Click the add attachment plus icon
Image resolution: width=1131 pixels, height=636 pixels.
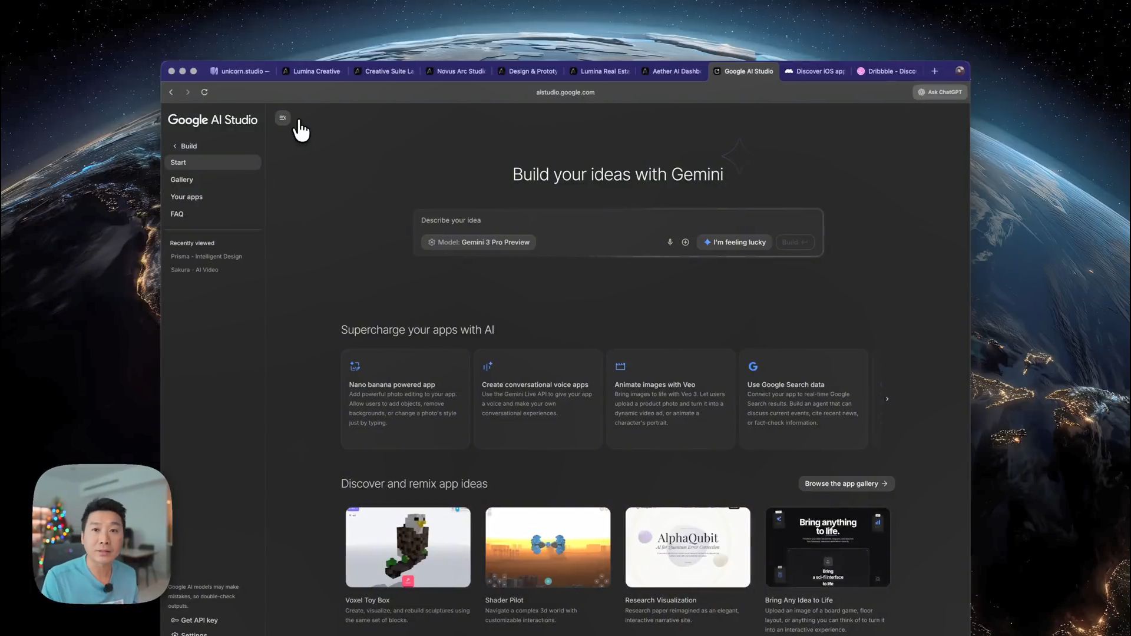[x=685, y=242]
